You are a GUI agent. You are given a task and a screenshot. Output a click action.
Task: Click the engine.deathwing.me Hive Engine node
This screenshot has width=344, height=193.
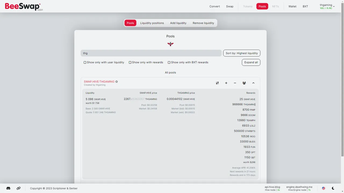point(299,188)
